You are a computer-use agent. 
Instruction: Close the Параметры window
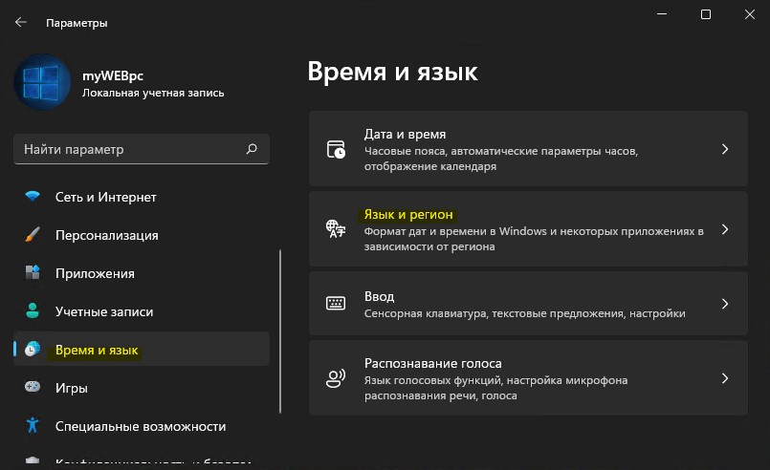point(749,14)
